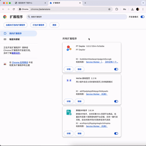Close the 扩展程序 tab
This screenshot has width=146, height=146.
(80, 3)
